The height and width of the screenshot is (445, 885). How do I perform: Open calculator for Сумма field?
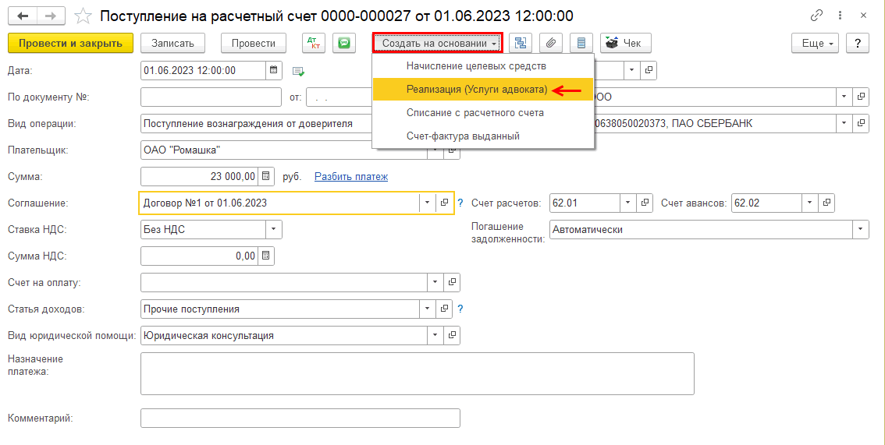point(265,176)
